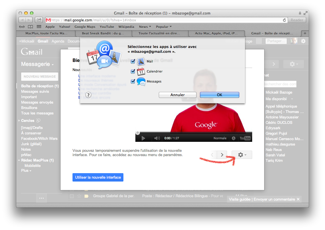The image size is (325, 230).
Task: Uncheck the Messages checkbox
Action: point(133,82)
